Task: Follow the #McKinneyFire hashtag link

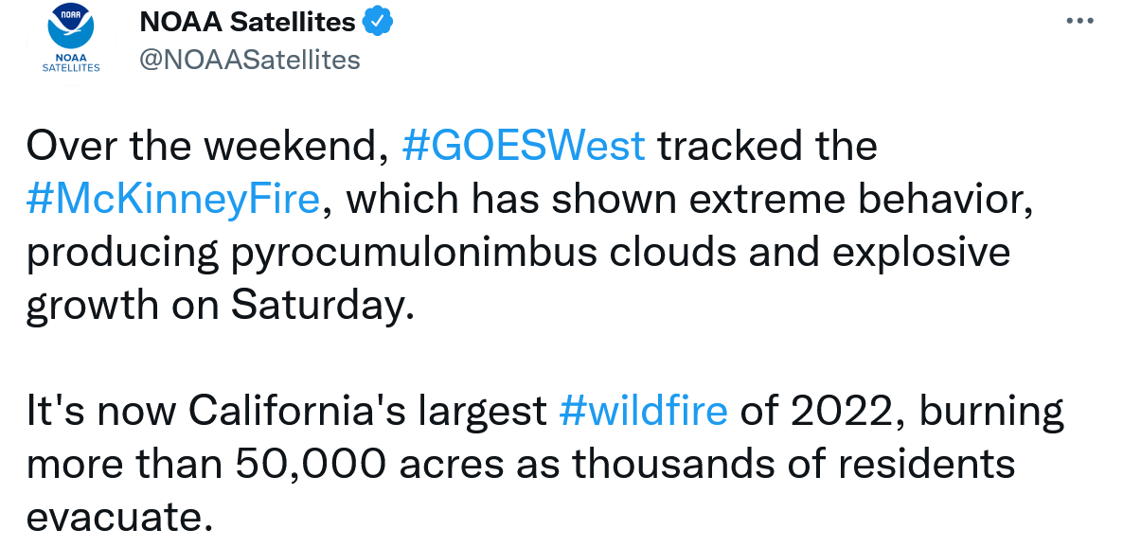Action: [174, 201]
